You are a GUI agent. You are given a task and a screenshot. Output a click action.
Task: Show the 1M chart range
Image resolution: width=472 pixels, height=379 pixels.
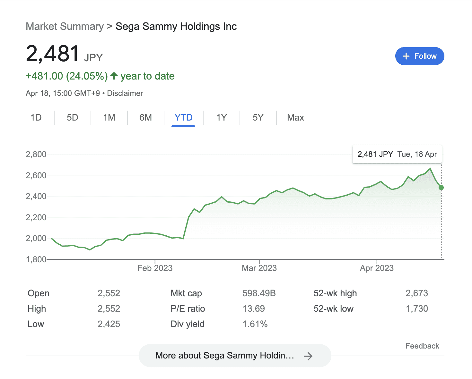[x=109, y=118]
